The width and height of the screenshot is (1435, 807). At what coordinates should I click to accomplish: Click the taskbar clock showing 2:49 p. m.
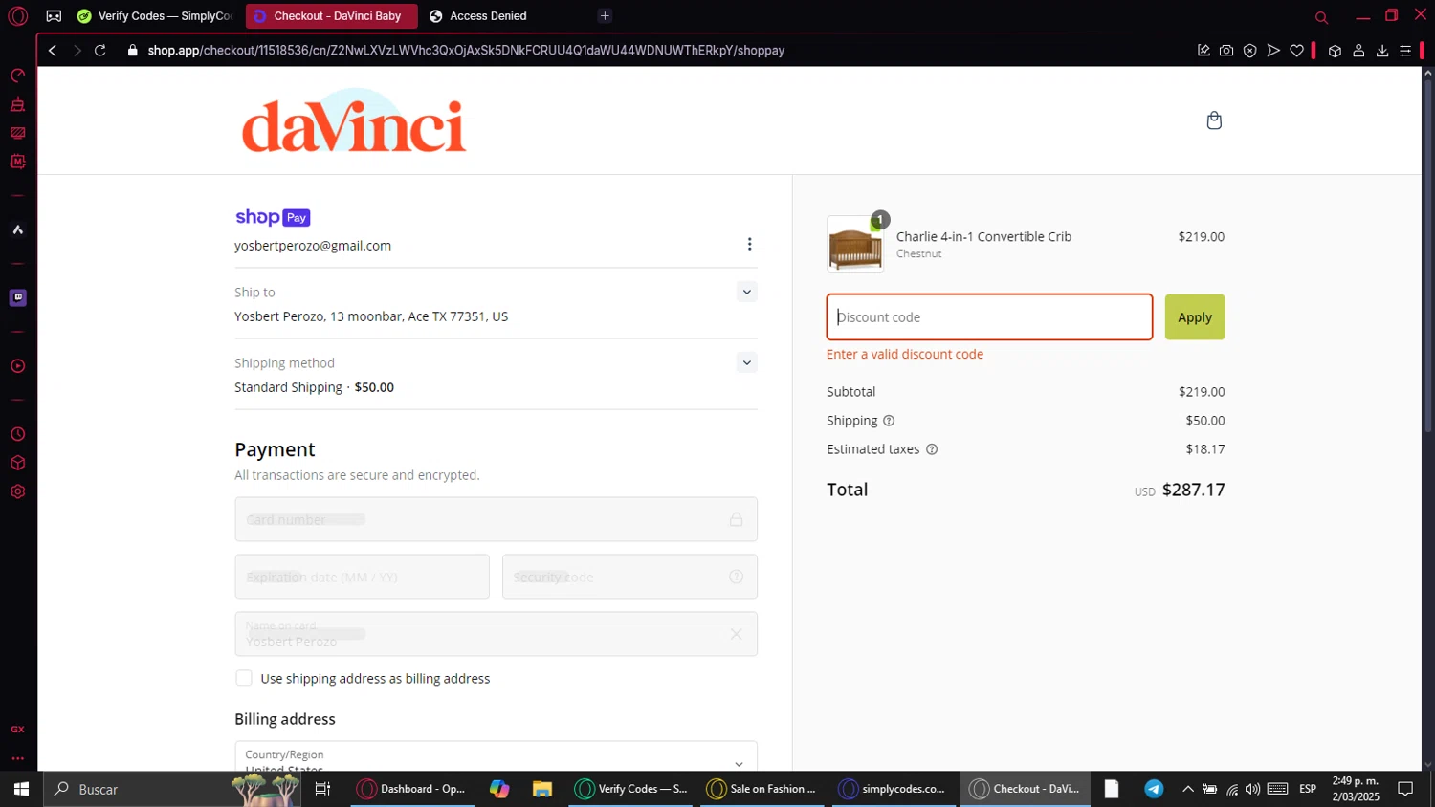1356,789
